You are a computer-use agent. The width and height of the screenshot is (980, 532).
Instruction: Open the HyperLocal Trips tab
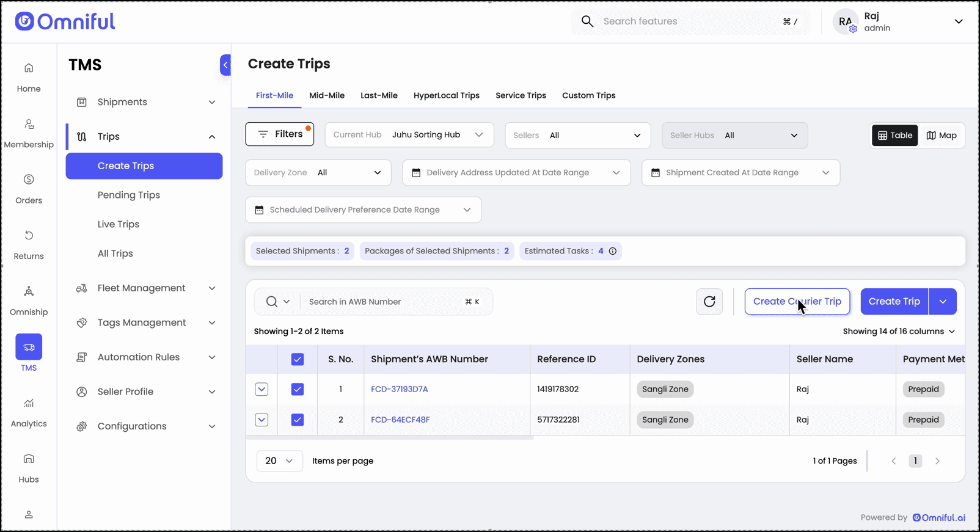point(446,96)
